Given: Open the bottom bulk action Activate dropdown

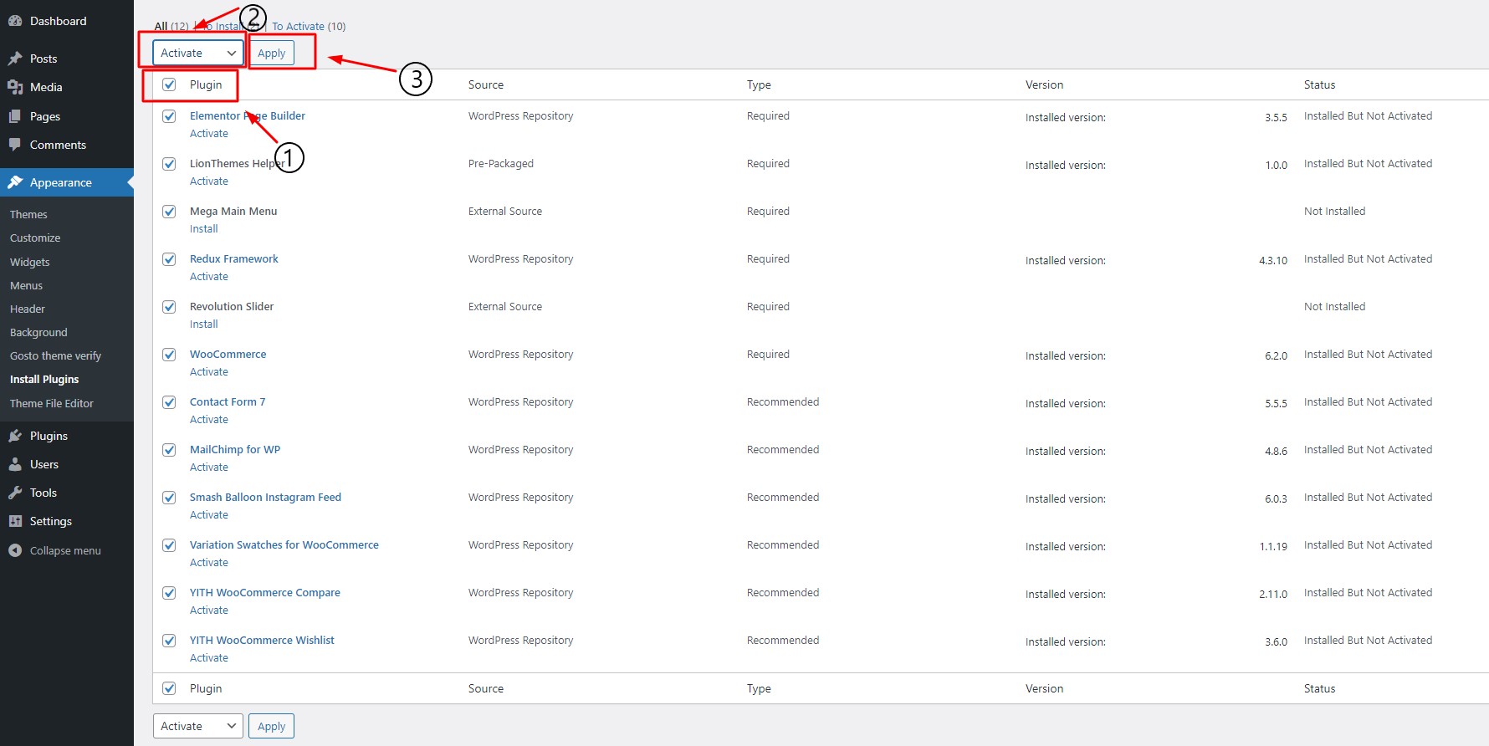Looking at the screenshot, I should point(198,726).
